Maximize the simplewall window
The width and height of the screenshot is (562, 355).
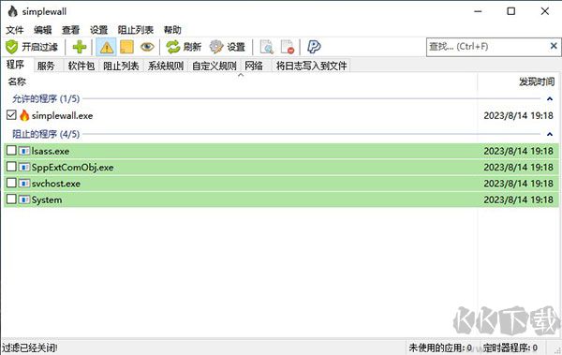pyautogui.click(x=511, y=11)
